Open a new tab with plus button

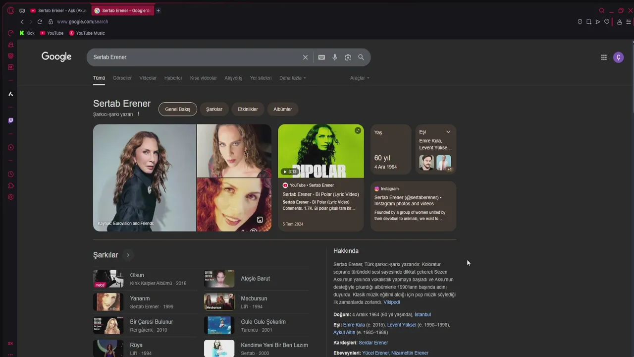pyautogui.click(x=158, y=10)
